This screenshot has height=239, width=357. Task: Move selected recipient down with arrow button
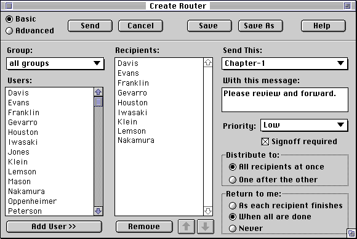click(206, 227)
